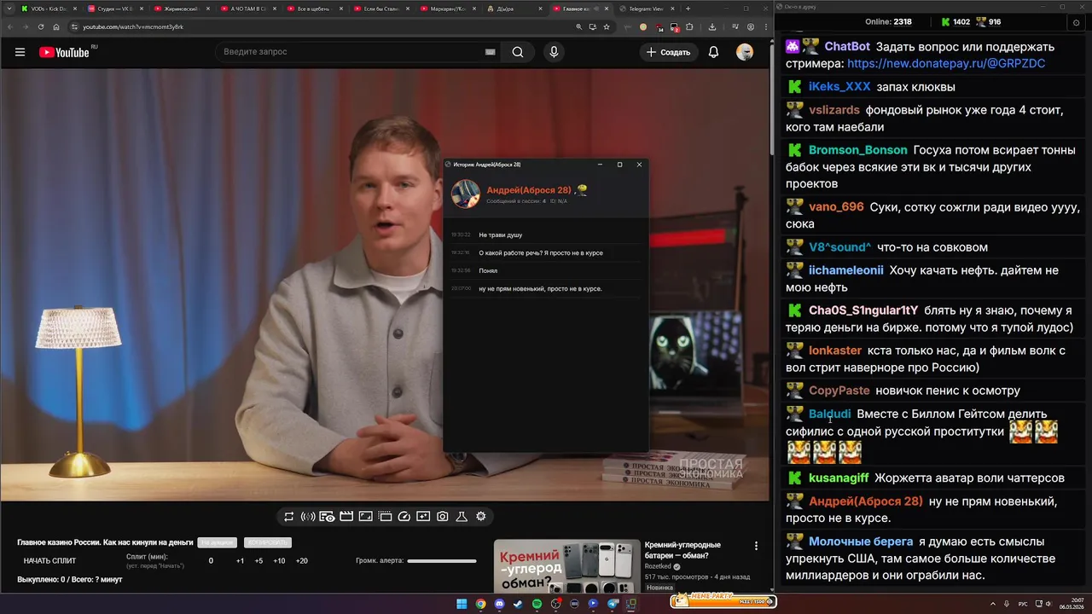This screenshot has height=614, width=1092.
Task: Click username 'kusanagiff' in chat
Action: [x=839, y=478]
